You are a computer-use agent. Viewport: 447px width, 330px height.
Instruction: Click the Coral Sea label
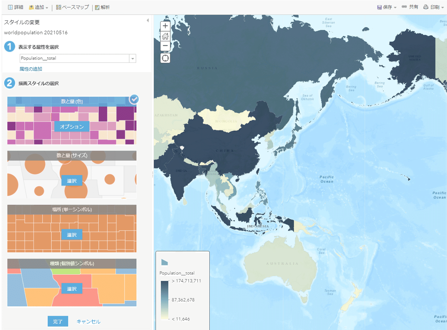(x=321, y=251)
